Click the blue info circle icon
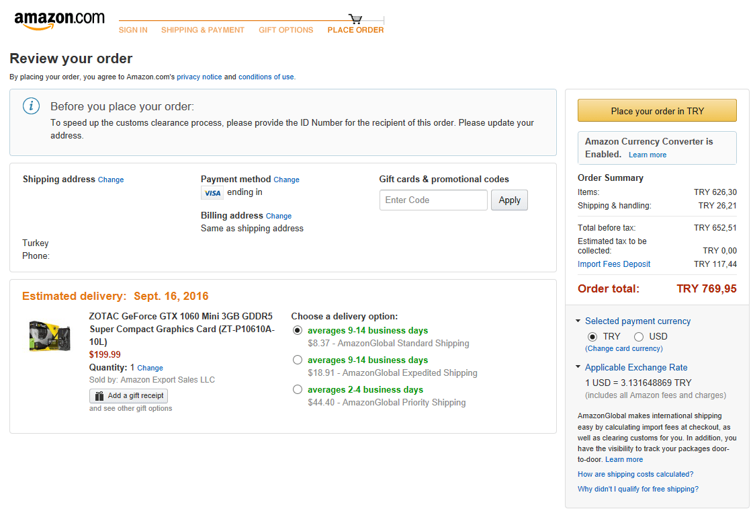This screenshot has width=753, height=509. click(x=31, y=106)
